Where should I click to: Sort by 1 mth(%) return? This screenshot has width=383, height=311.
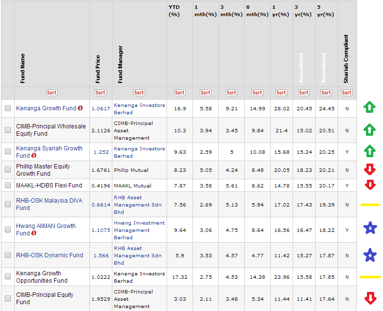point(205,93)
